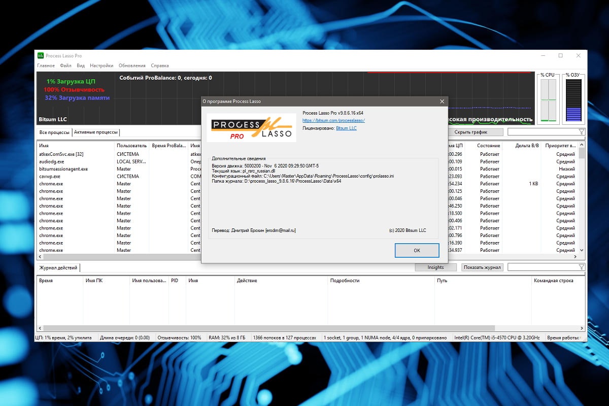Click the RAM: 32% из 8 ГБ status entry
This screenshot has height=406, width=609.
(227, 337)
